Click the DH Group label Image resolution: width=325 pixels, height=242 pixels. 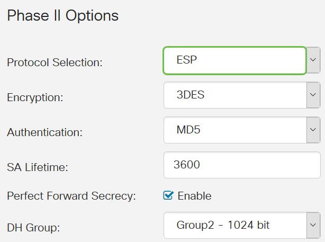[x=33, y=227]
